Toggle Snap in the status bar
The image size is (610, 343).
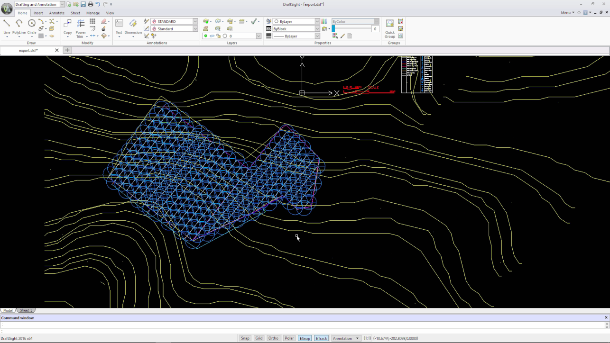(x=245, y=338)
